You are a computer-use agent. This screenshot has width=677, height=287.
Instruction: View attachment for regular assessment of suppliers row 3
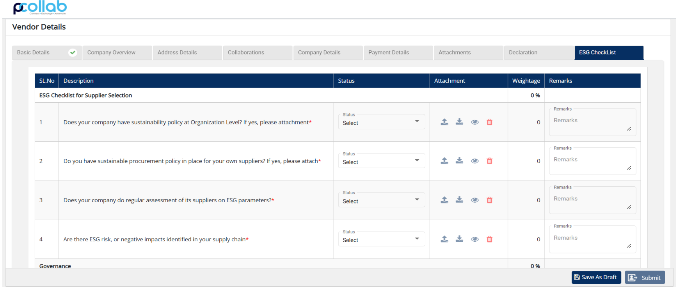(474, 200)
